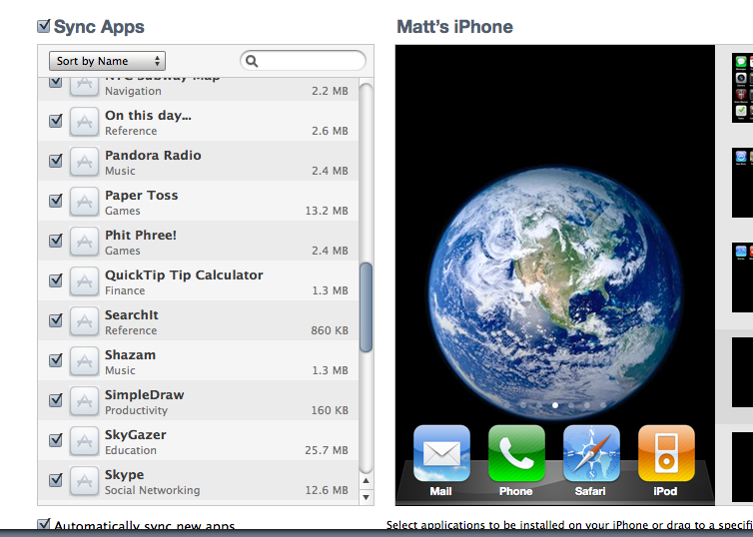
Task: Toggle the SkyGazer checkbox
Action: (56, 438)
